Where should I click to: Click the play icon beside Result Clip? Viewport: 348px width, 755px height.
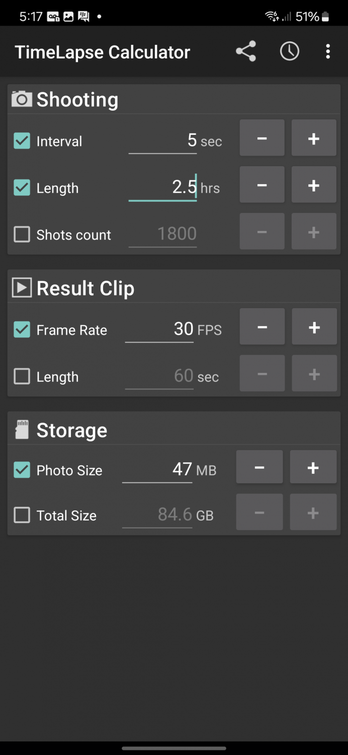tap(21, 287)
